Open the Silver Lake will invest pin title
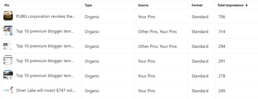This screenshot has width=258, height=99. (x=46, y=90)
